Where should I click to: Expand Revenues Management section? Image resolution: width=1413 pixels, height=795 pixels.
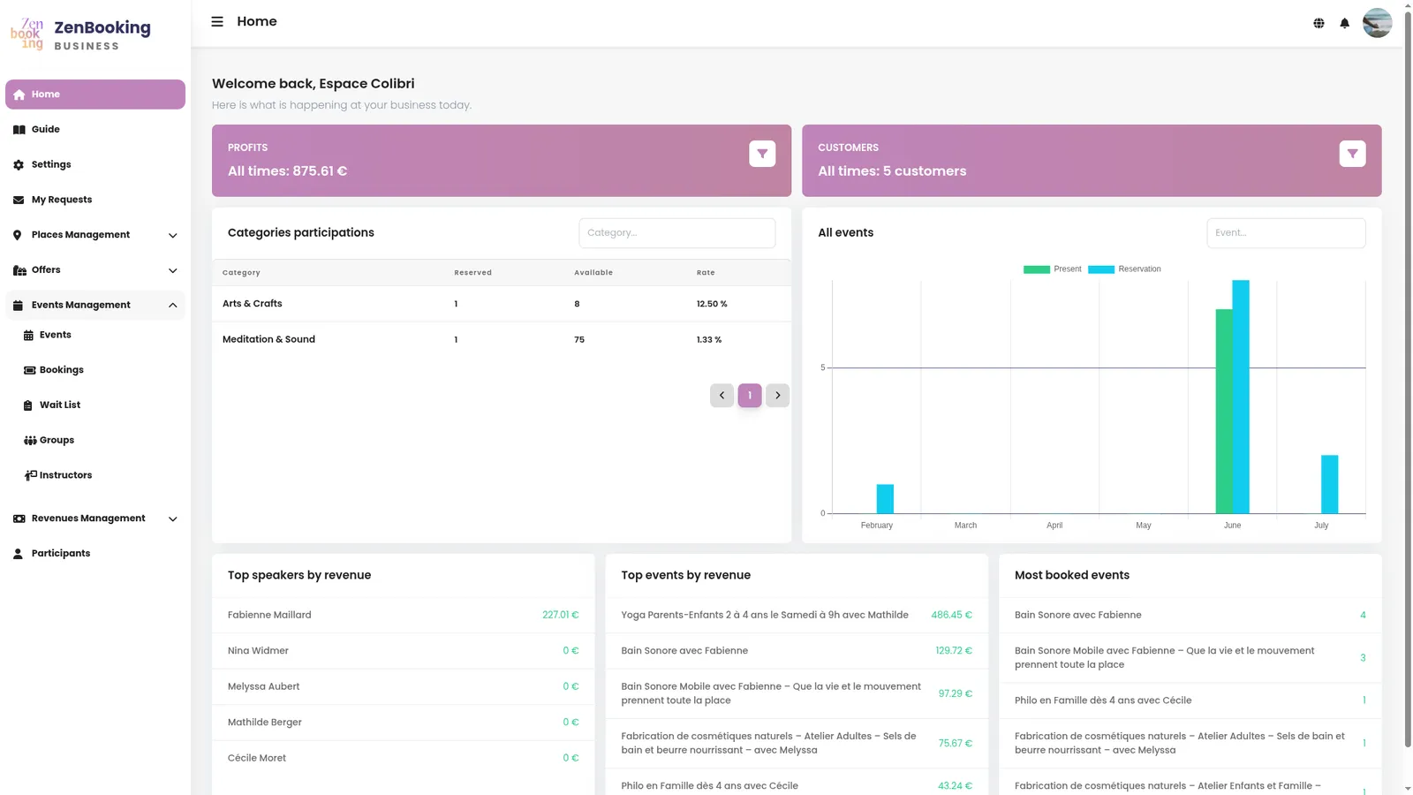coord(95,519)
